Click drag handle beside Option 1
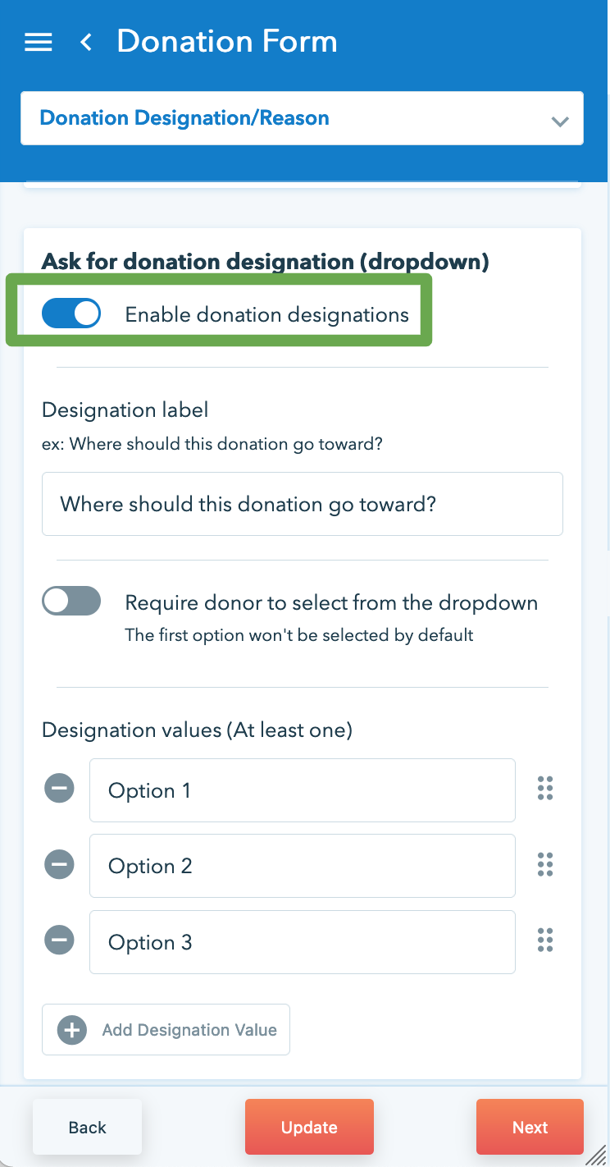Viewport: 610px width, 1167px height. pos(545,789)
